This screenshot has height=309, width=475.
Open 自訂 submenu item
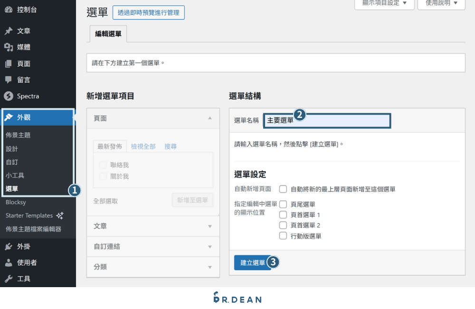click(x=12, y=162)
